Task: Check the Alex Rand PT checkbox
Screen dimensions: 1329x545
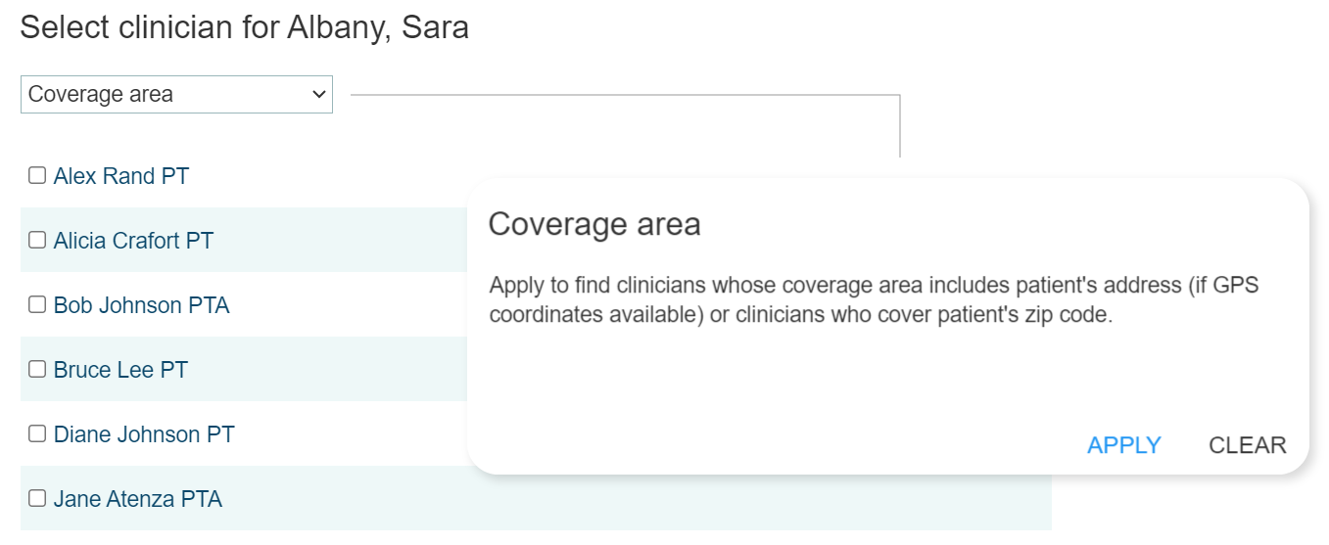Action: (x=37, y=176)
